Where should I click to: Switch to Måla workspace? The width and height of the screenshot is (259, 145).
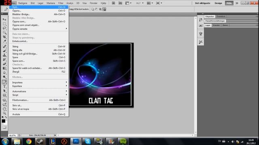point(229,3)
